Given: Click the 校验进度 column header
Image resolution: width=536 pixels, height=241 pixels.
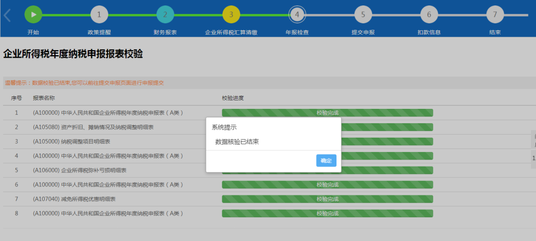Looking at the screenshot, I should click(x=233, y=98).
